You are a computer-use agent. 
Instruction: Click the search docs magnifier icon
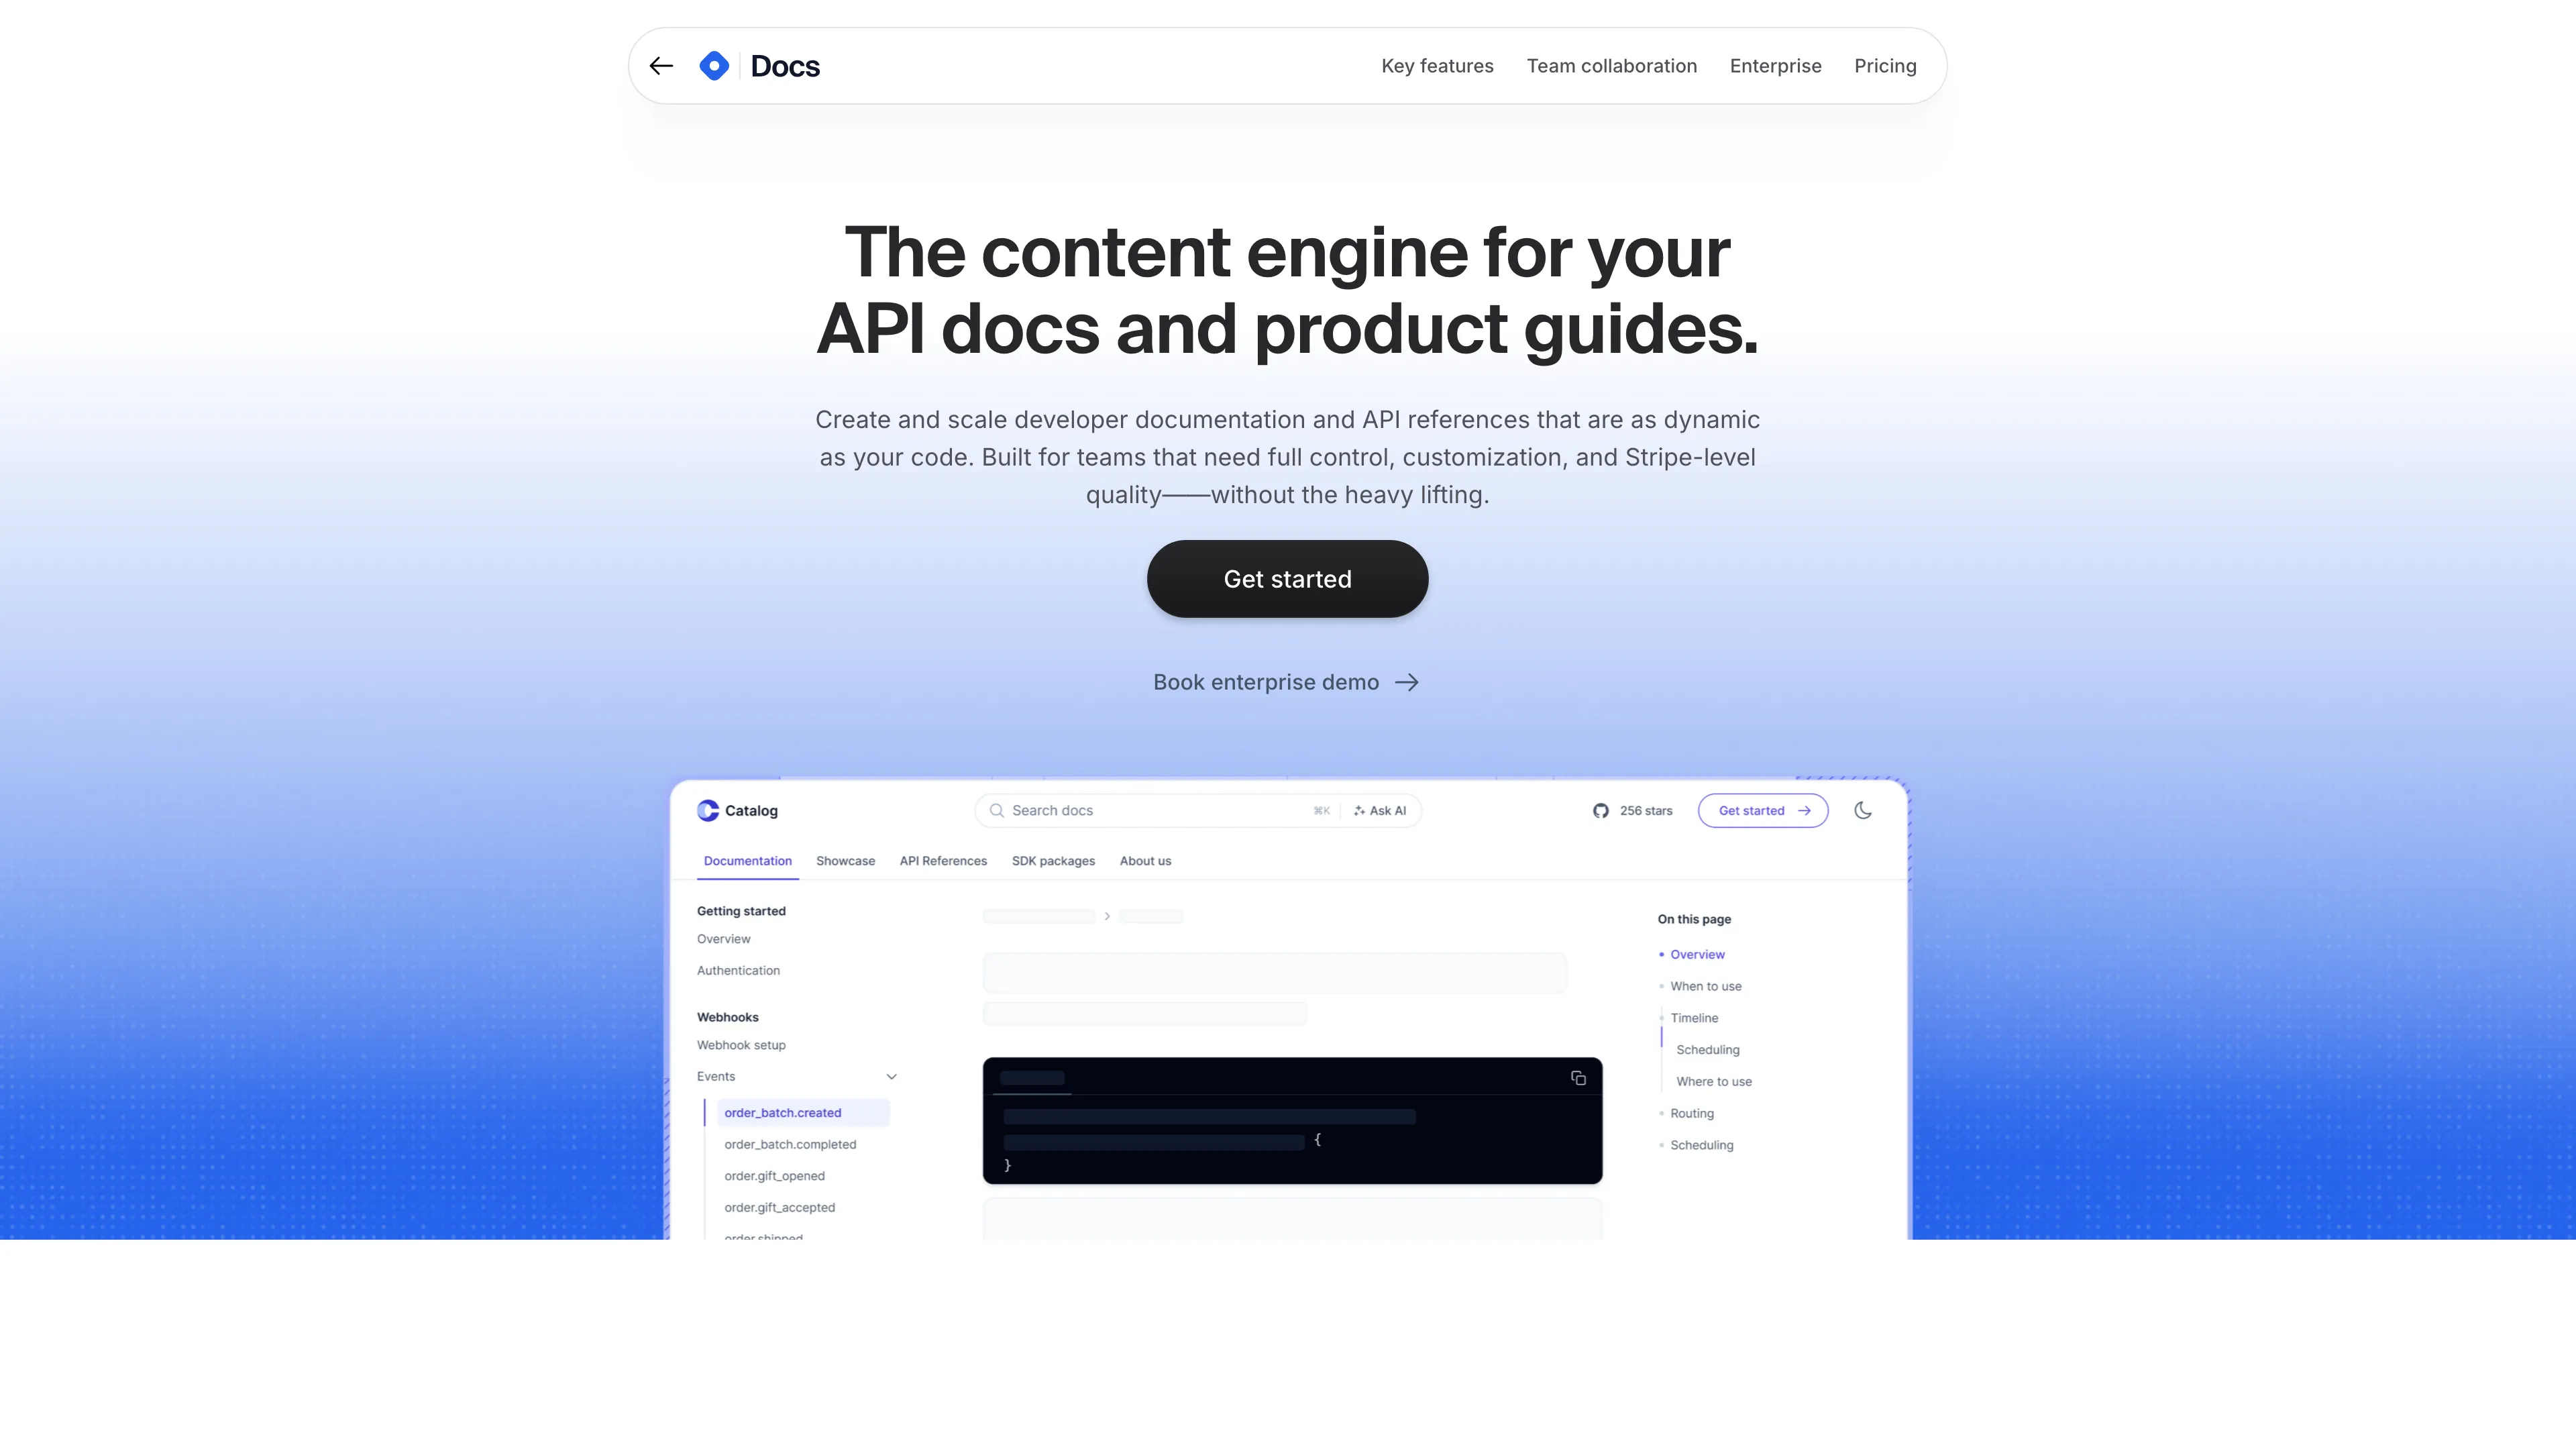tap(998, 810)
